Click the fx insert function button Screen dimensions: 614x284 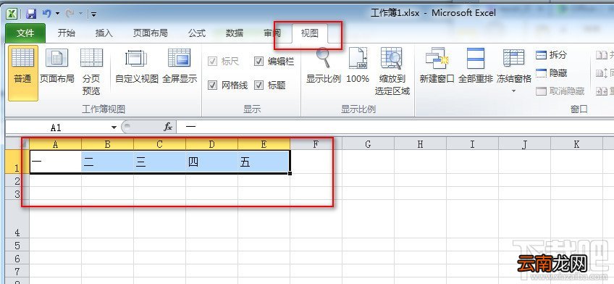[x=168, y=127]
